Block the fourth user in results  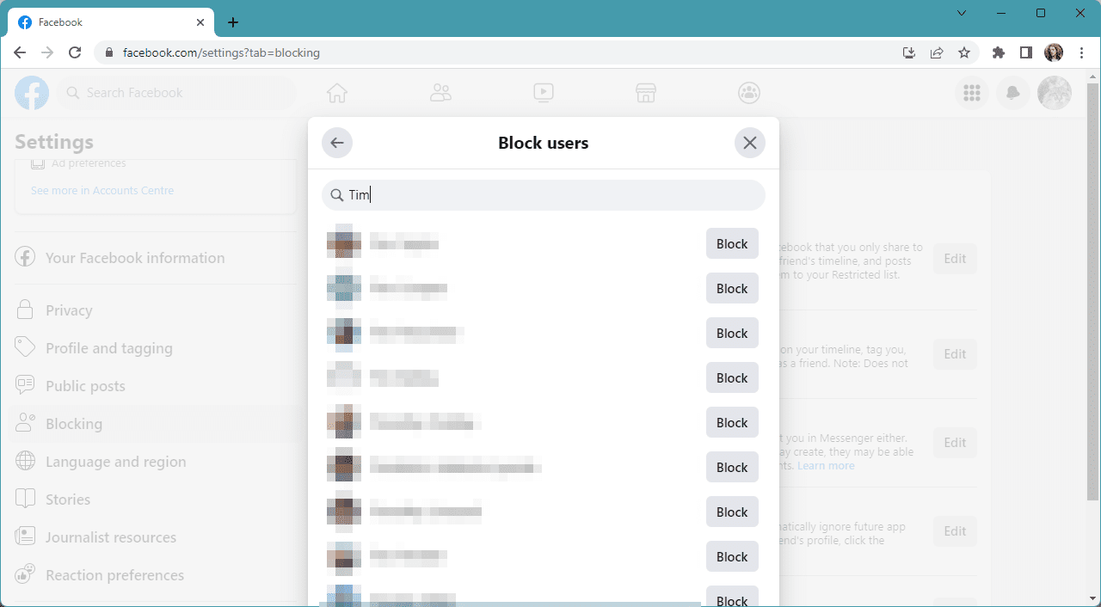click(732, 378)
